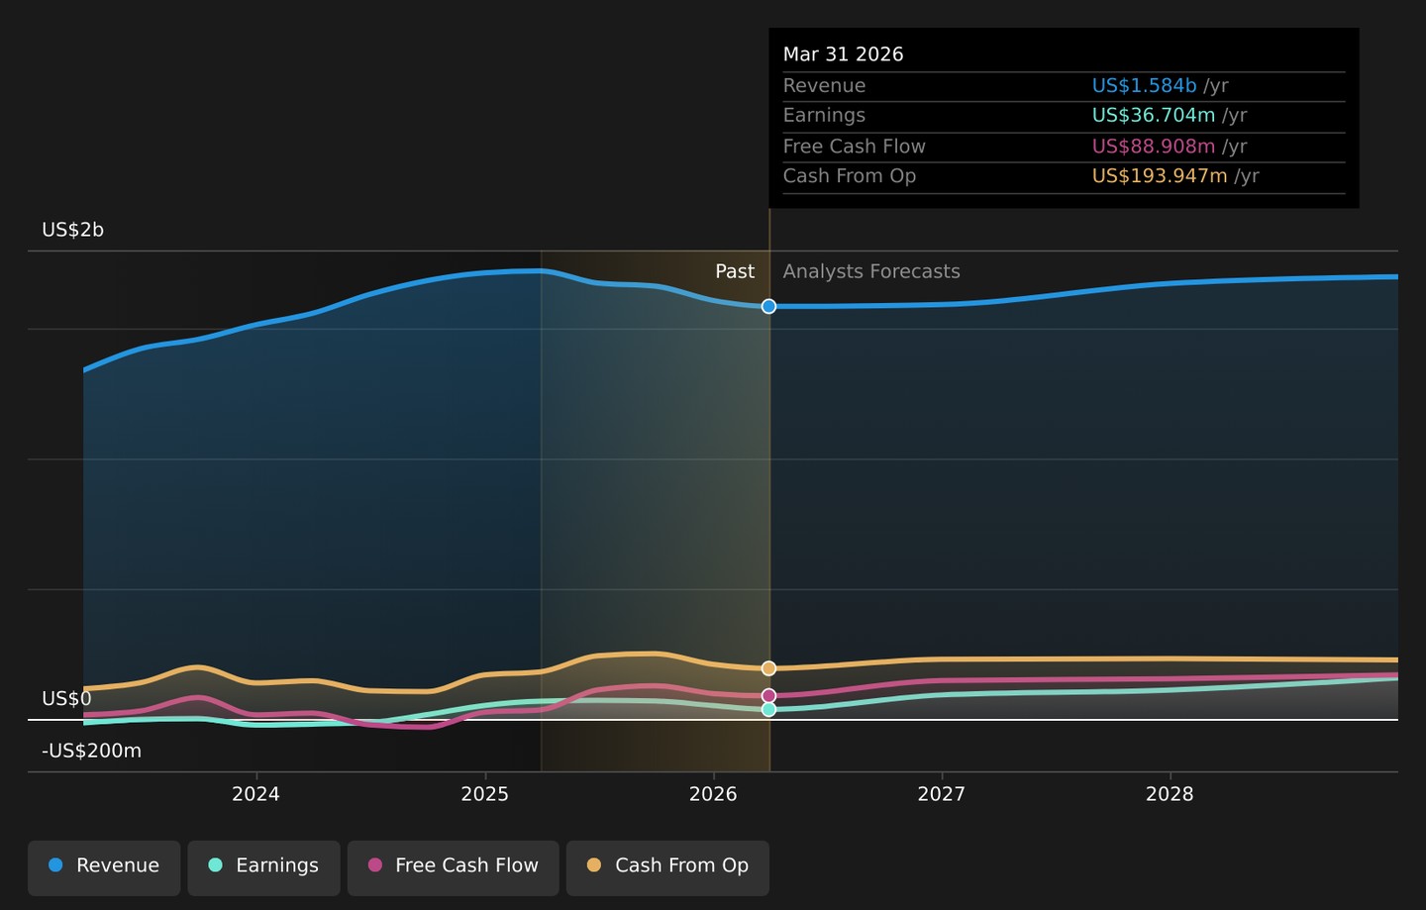Select the Earnings data point marker

pyautogui.click(x=768, y=709)
